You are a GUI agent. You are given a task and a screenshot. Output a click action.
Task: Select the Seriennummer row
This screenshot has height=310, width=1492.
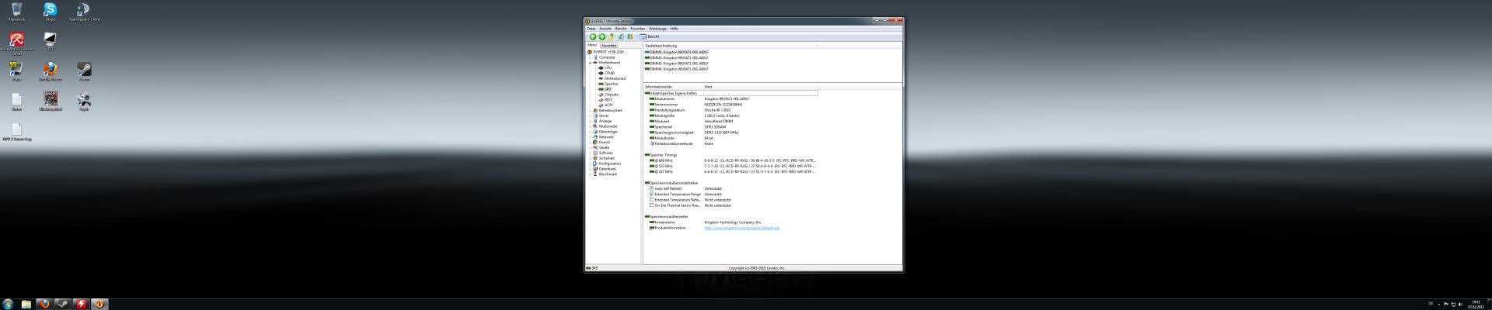730,105
